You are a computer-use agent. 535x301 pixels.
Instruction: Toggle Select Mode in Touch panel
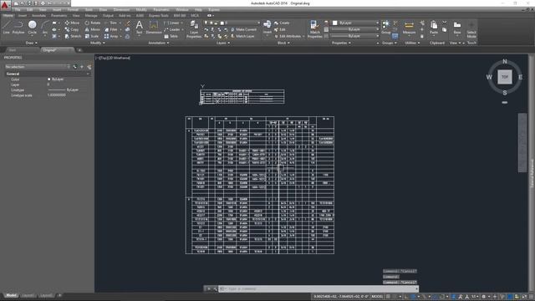471,29
